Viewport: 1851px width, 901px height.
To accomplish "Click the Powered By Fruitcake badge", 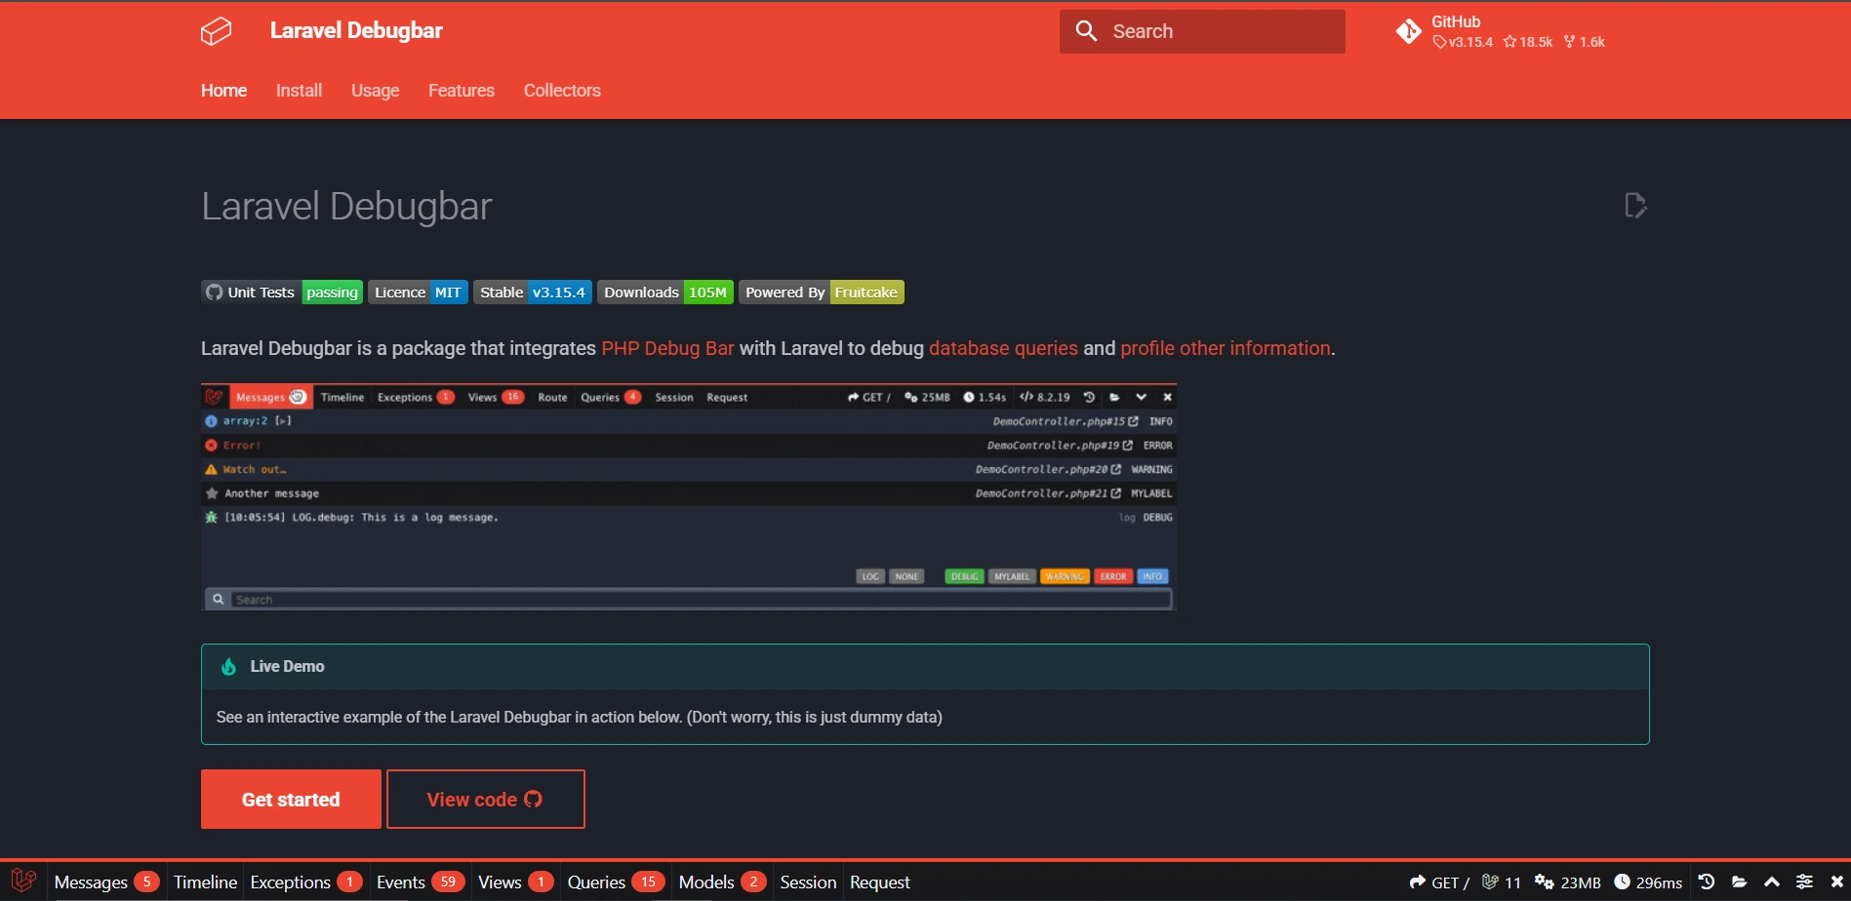I will tap(822, 293).
